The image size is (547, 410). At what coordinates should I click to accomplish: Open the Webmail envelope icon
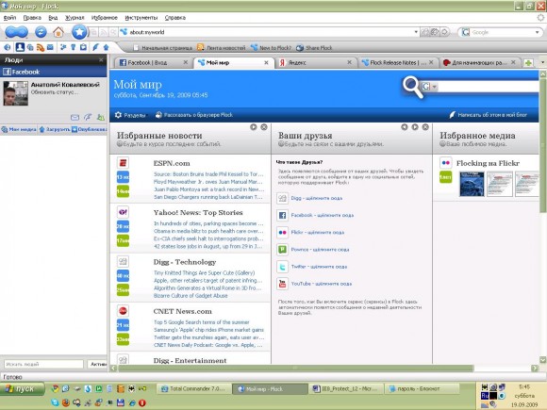pyautogui.click(x=50, y=47)
